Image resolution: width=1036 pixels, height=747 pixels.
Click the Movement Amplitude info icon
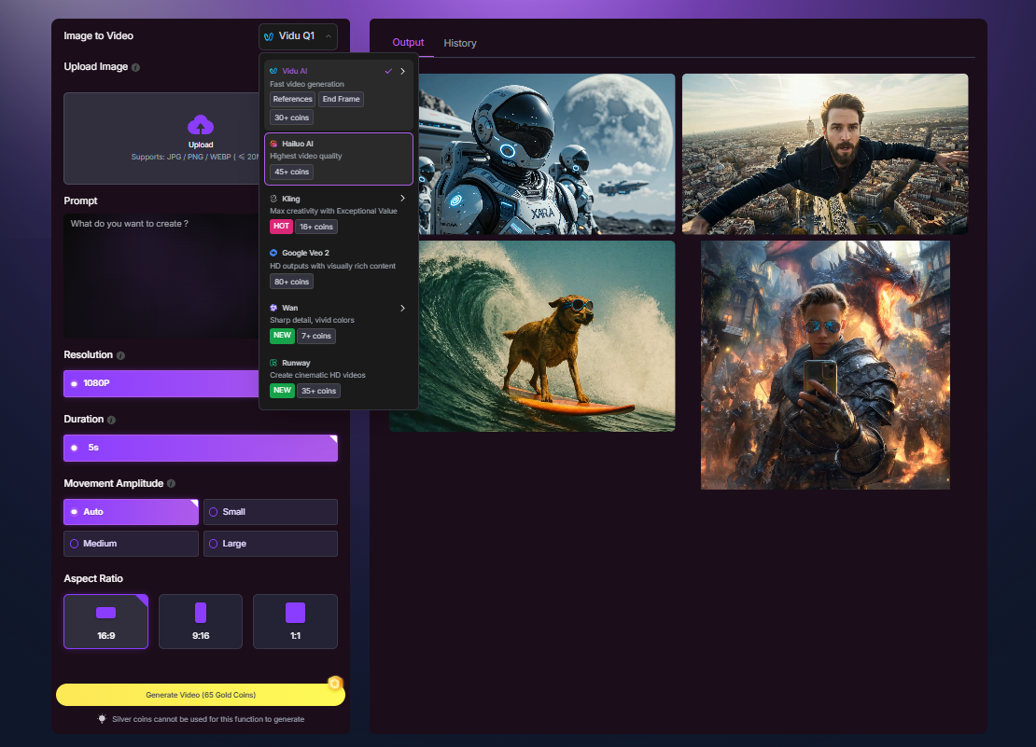click(x=172, y=484)
